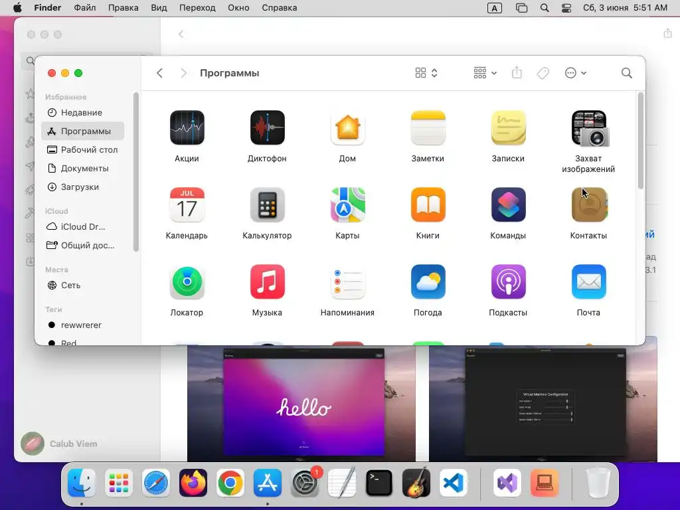Open the Дом home app

click(x=347, y=127)
